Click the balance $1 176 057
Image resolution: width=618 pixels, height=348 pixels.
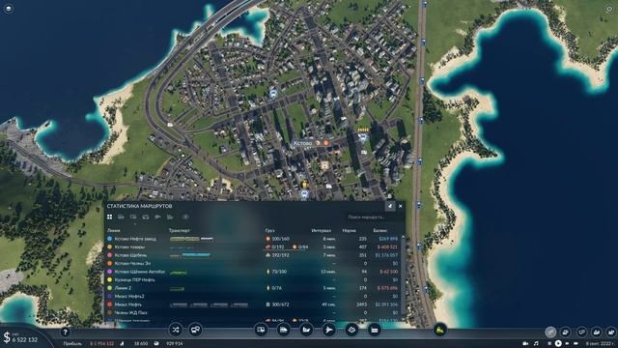point(386,255)
